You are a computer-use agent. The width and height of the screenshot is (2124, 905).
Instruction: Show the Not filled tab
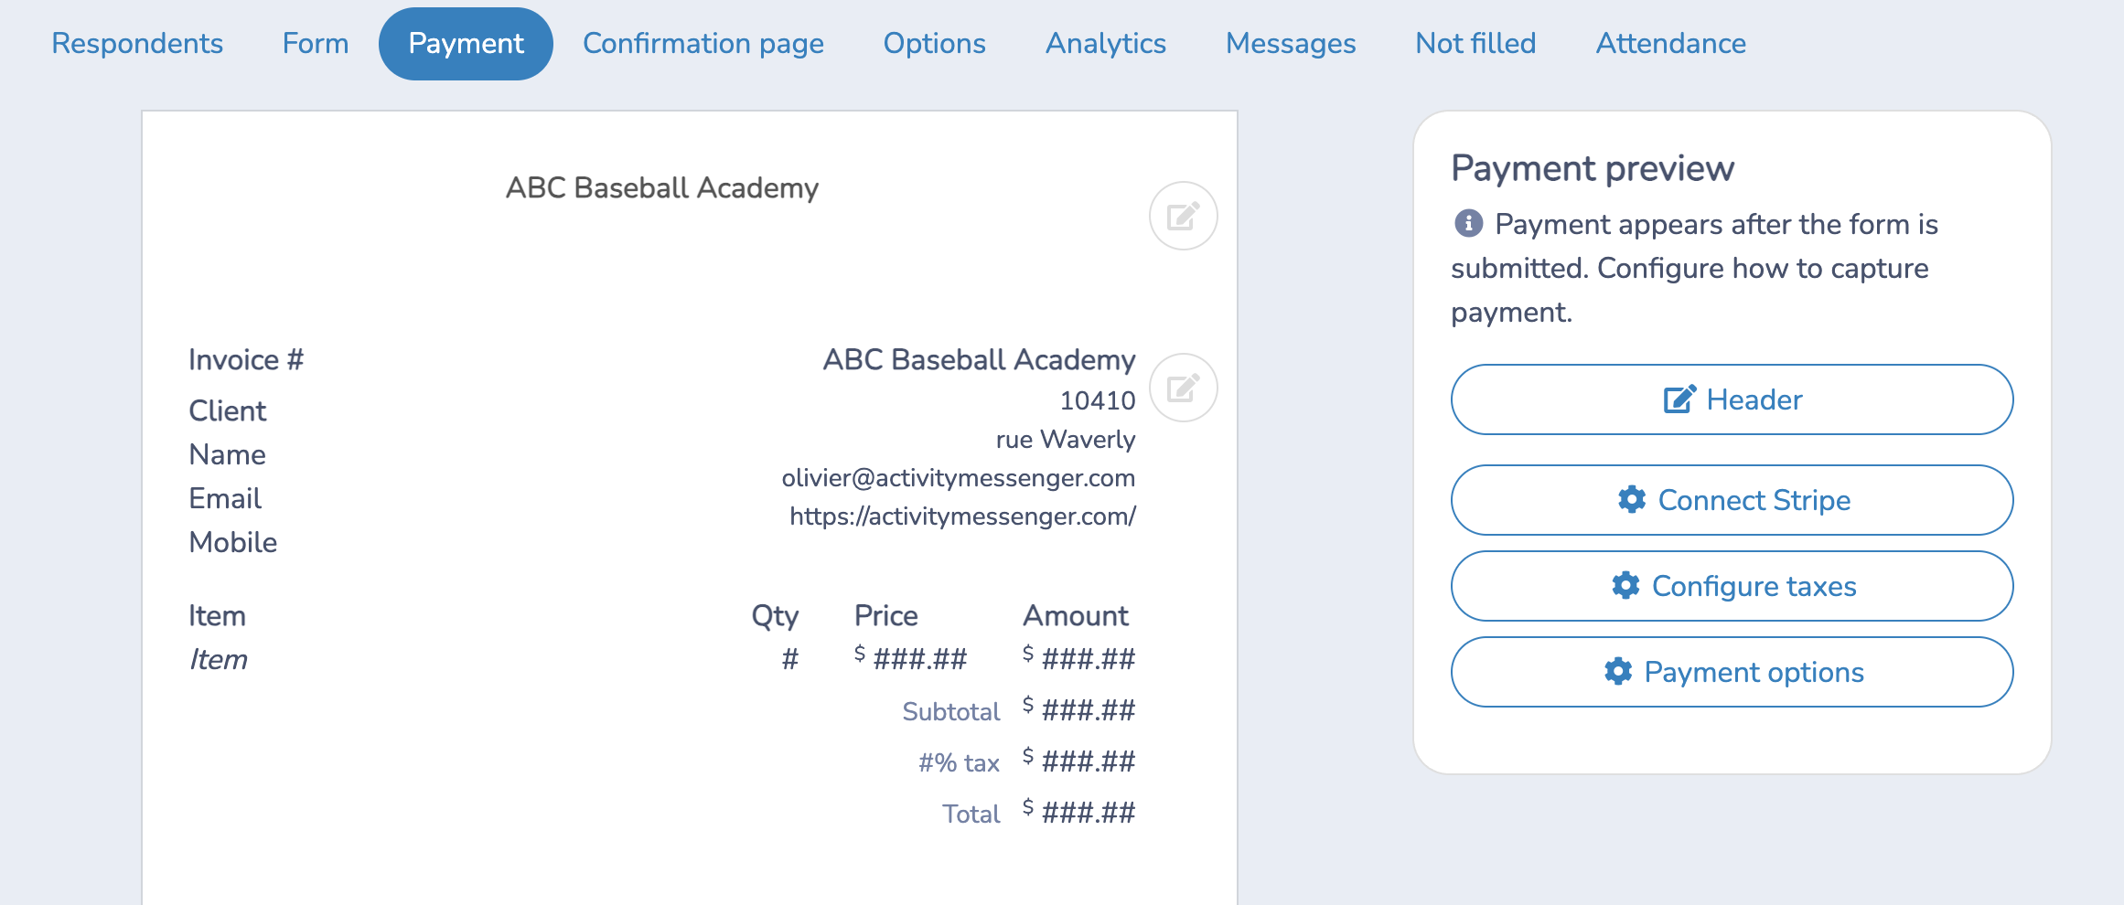click(1475, 44)
